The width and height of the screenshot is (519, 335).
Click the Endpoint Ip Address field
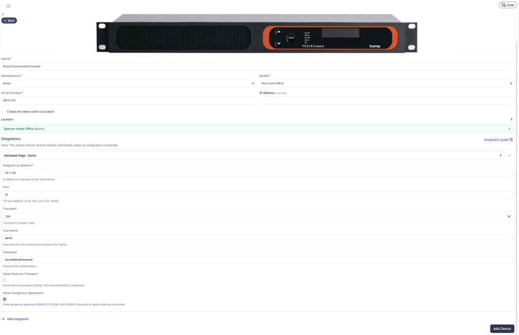pyautogui.click(x=257, y=173)
